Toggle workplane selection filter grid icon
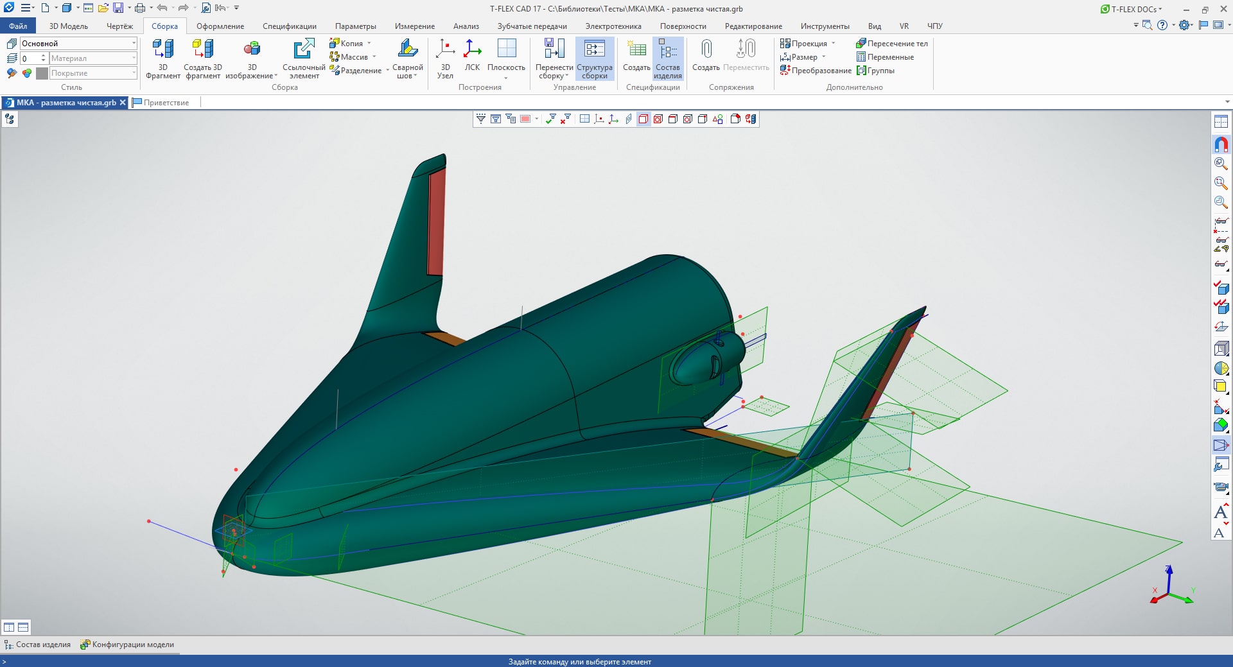Image resolution: width=1233 pixels, height=667 pixels. 584,119
